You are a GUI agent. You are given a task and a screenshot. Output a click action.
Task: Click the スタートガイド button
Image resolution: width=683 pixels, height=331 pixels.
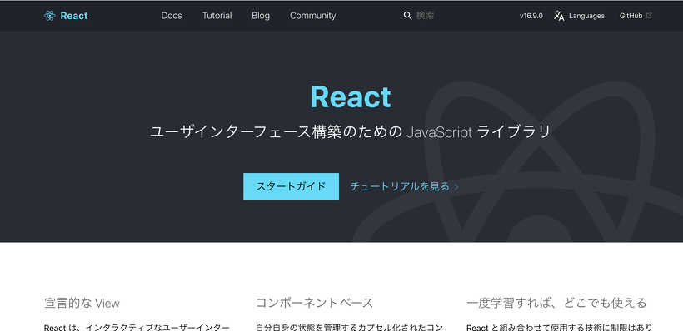pyautogui.click(x=291, y=186)
